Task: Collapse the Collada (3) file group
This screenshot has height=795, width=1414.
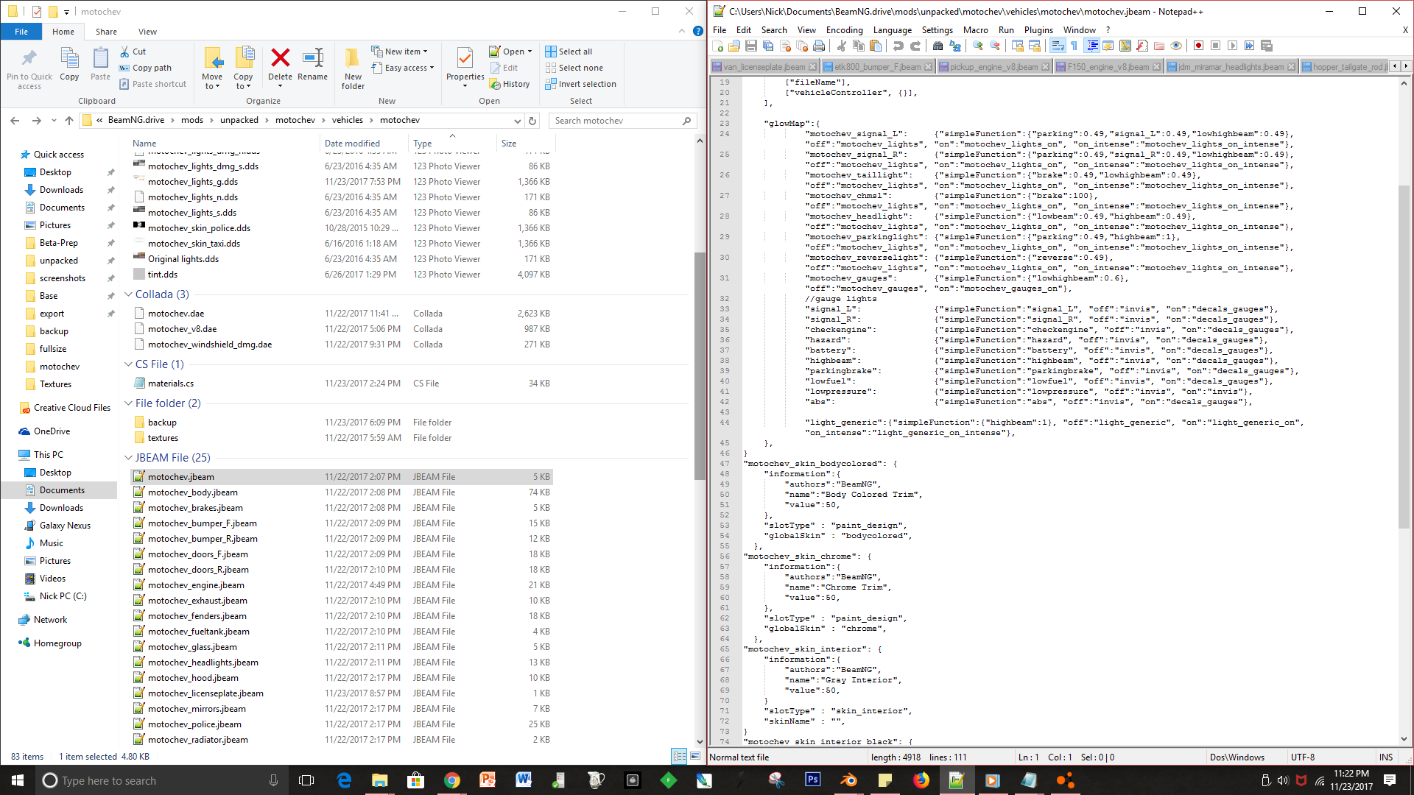Action: coord(128,294)
